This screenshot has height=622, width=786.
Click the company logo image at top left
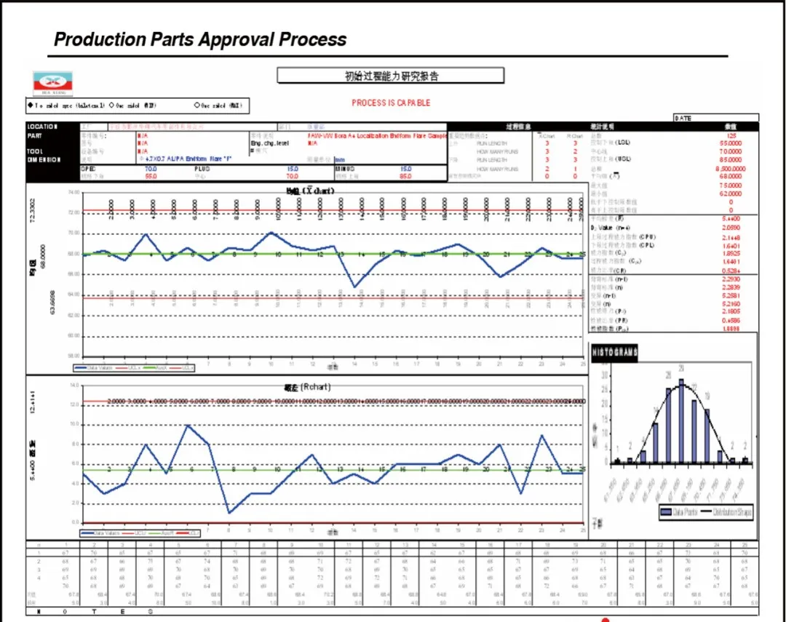52,84
